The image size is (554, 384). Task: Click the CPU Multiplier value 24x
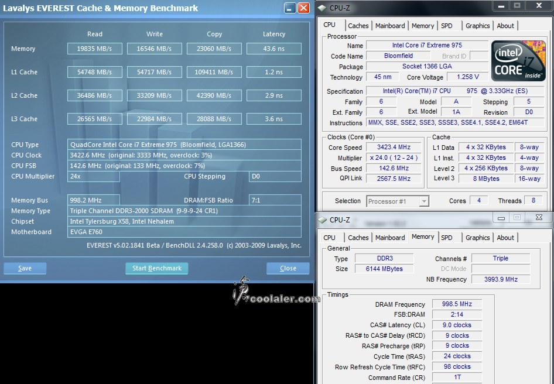(94, 176)
